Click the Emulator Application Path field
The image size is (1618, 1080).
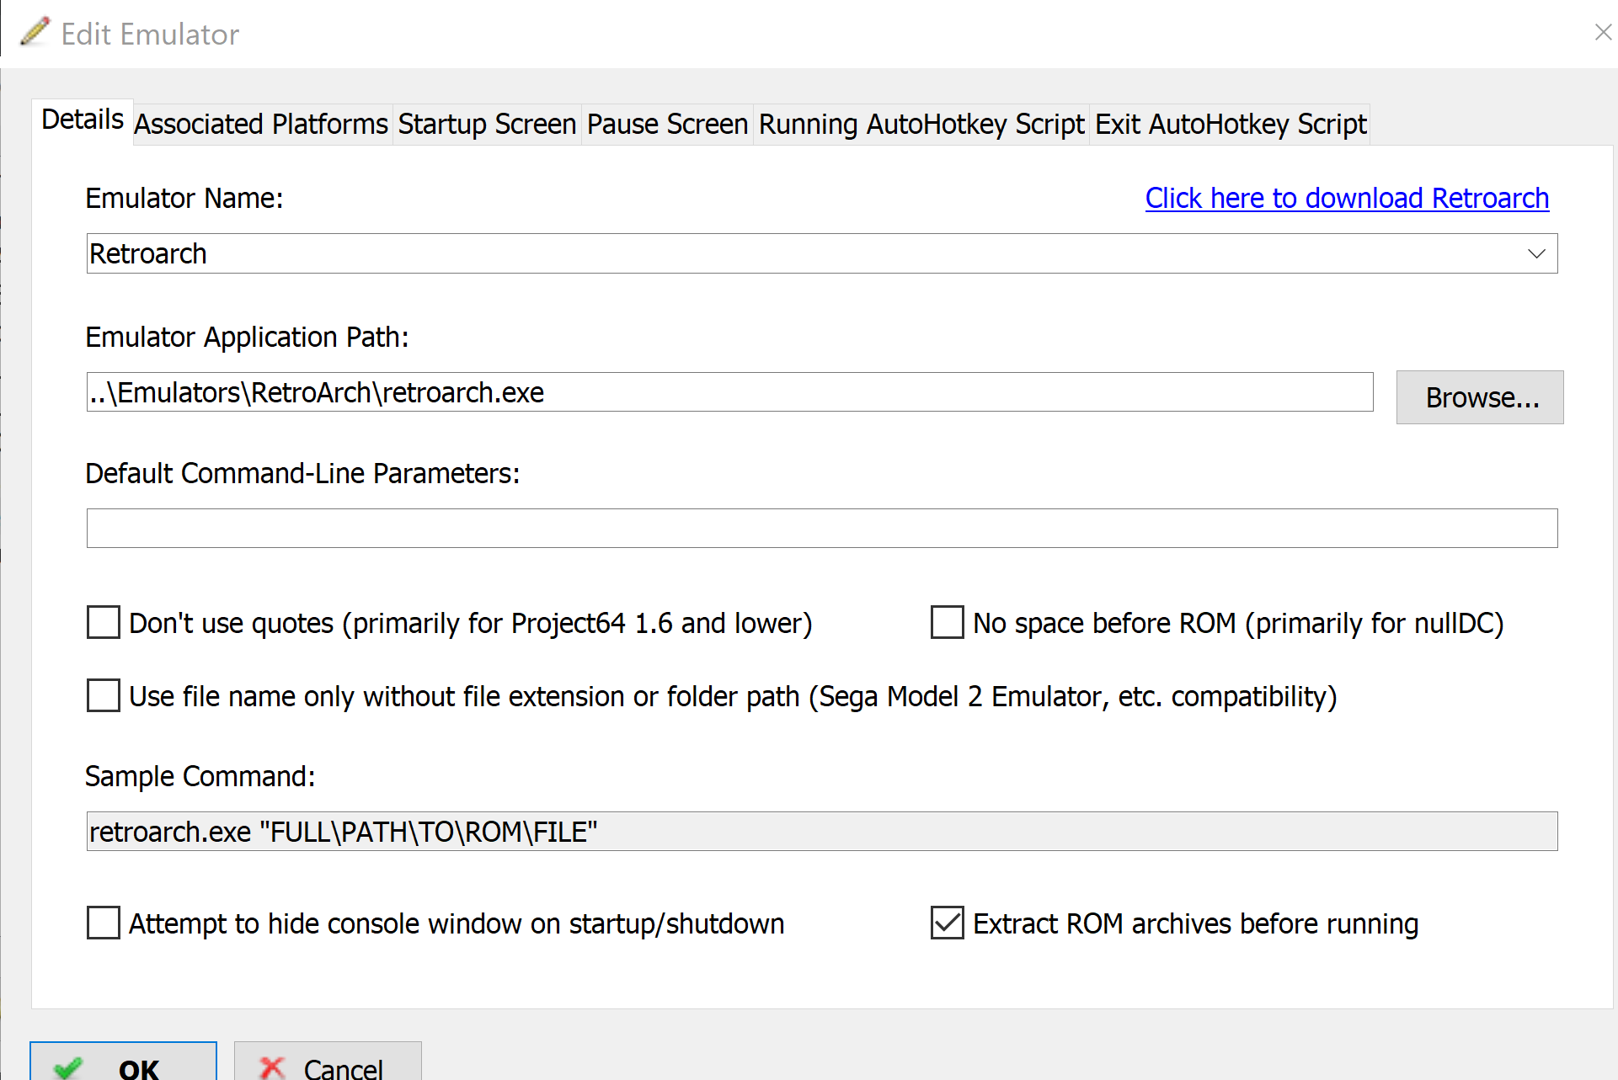pyautogui.click(x=729, y=392)
